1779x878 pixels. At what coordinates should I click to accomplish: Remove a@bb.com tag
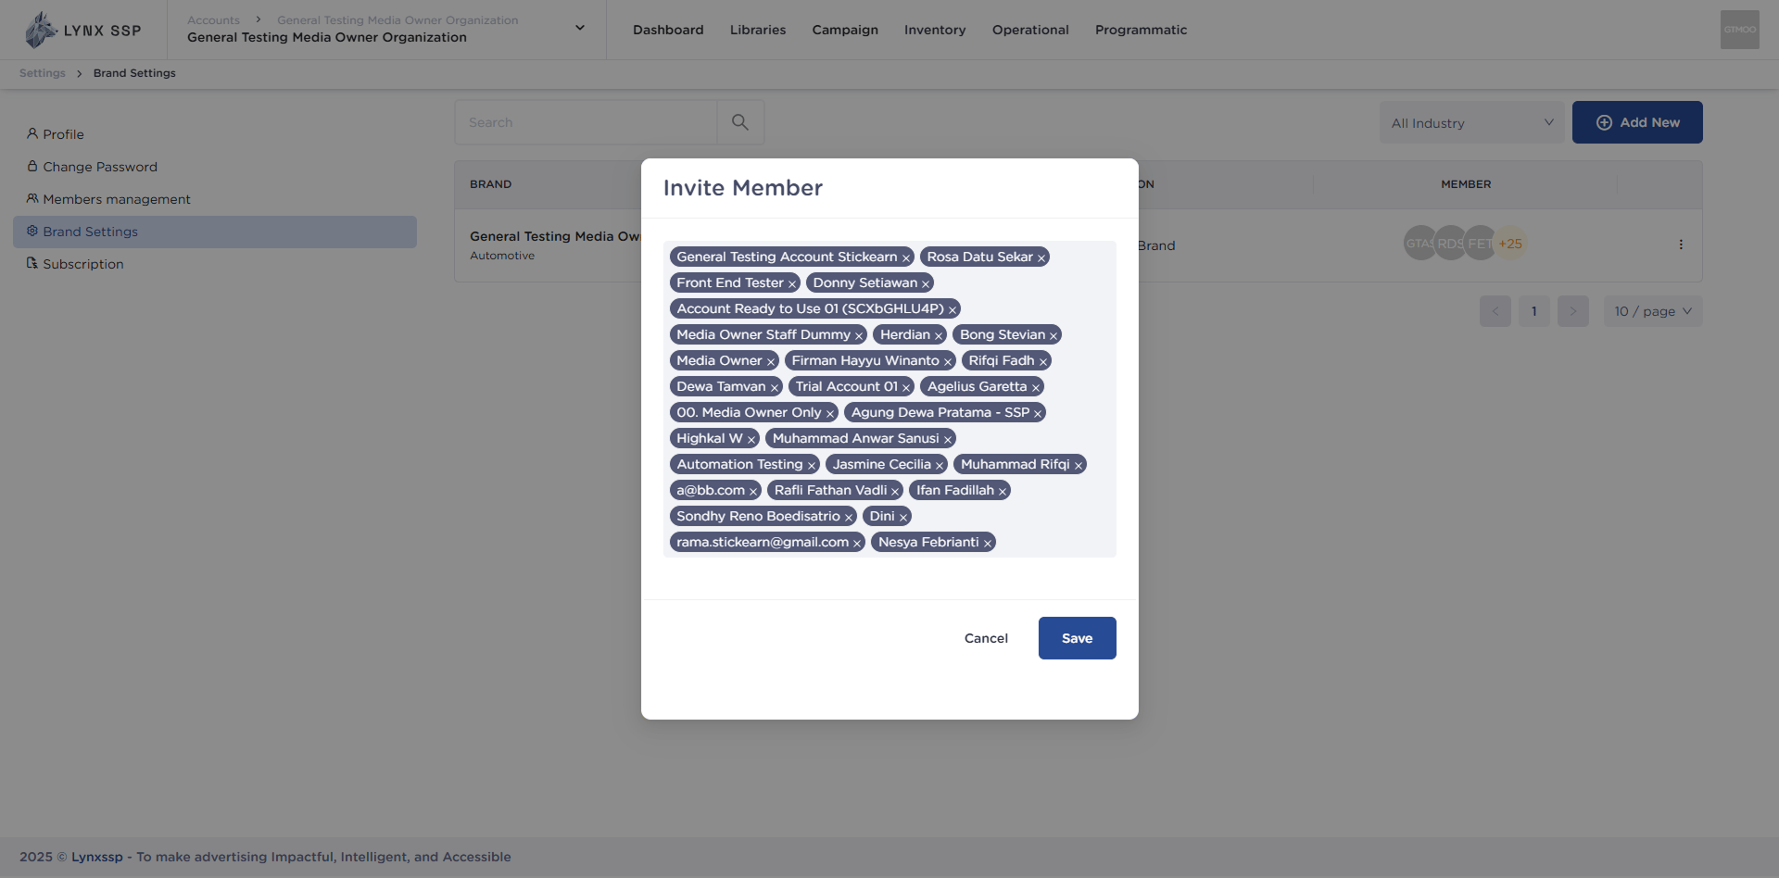click(752, 492)
